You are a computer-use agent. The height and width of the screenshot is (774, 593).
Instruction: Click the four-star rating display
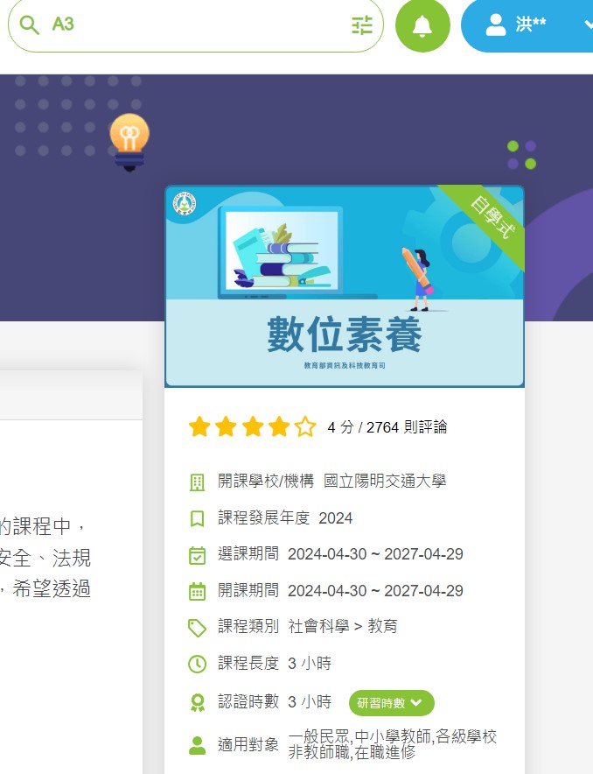(x=252, y=427)
